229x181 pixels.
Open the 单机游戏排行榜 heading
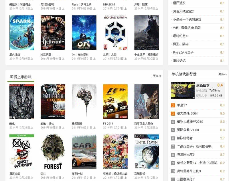(x=184, y=74)
